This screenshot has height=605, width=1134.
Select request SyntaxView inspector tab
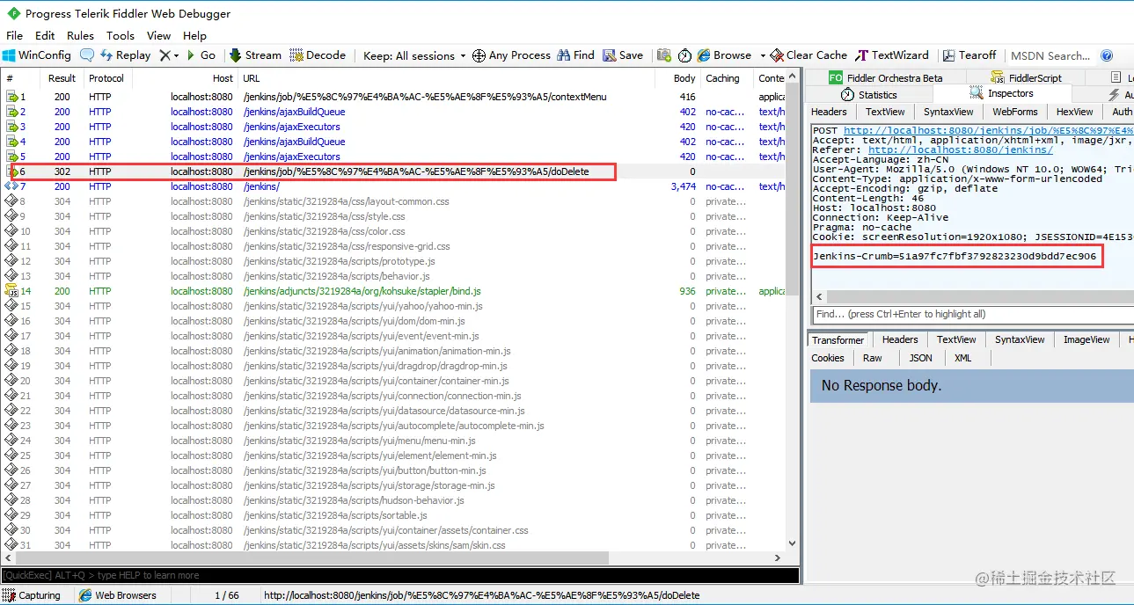click(948, 112)
